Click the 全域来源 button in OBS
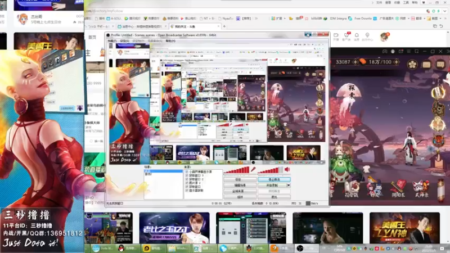The width and height of the screenshot is (450, 253). 240,191
